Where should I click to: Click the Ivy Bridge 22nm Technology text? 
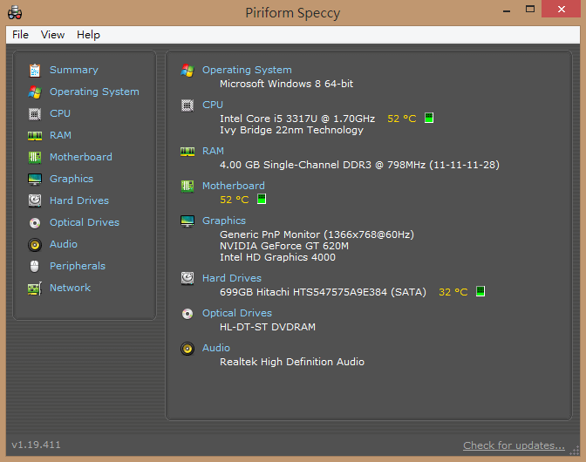291,131
